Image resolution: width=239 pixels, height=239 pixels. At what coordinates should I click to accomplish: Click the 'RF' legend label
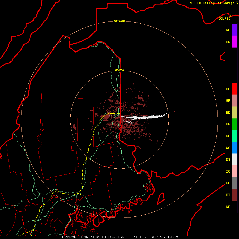(x=228, y=30)
